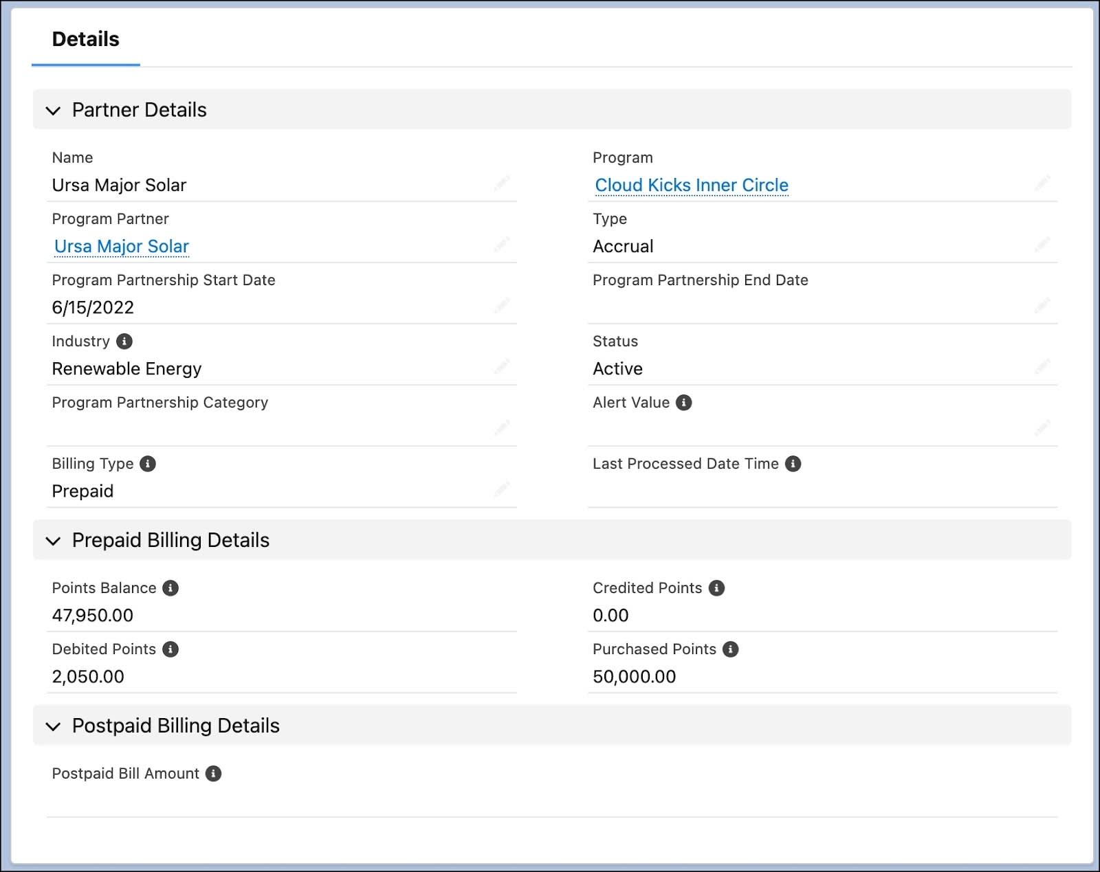The image size is (1100, 872).
Task: Click the Credited Points info icon
Action: [x=716, y=588]
